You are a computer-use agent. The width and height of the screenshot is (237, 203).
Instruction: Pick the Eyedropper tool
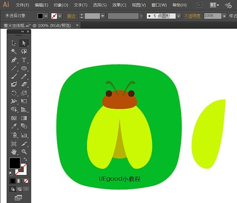(x=14, y=126)
